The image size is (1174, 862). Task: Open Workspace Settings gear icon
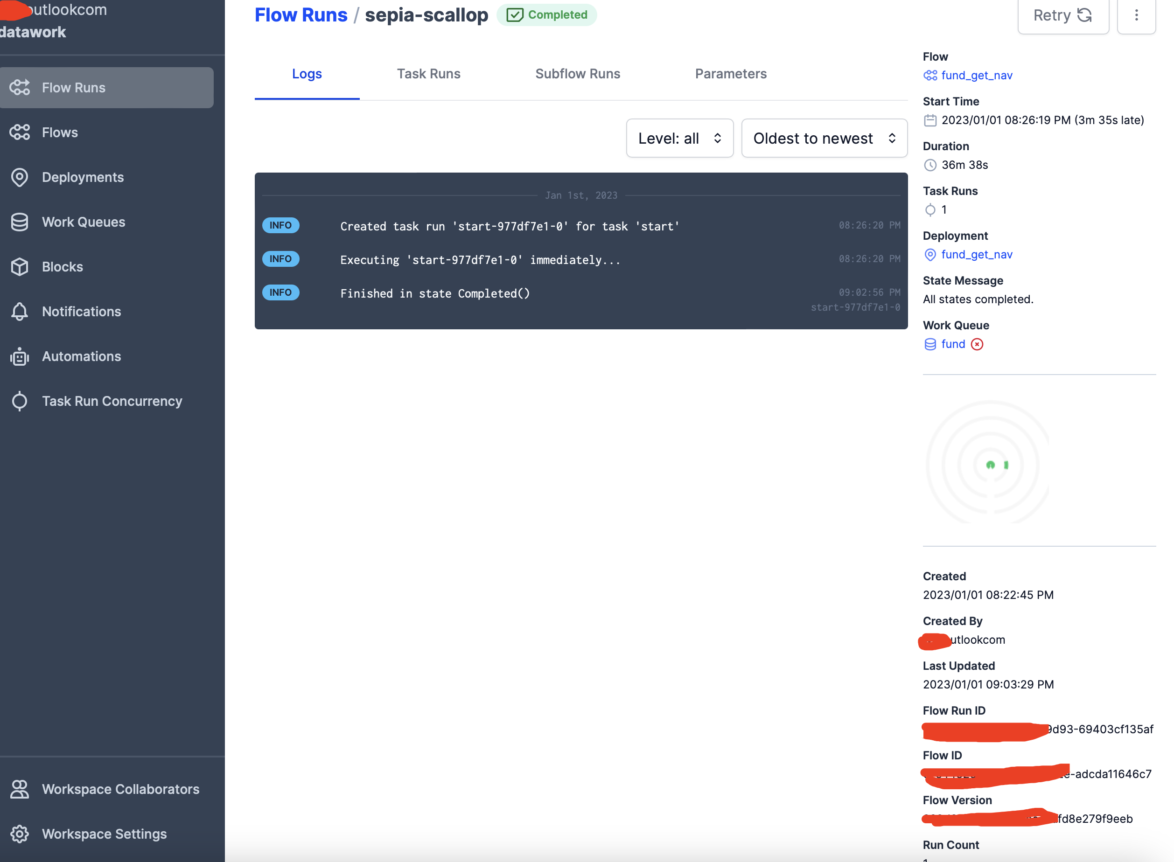pyautogui.click(x=20, y=834)
